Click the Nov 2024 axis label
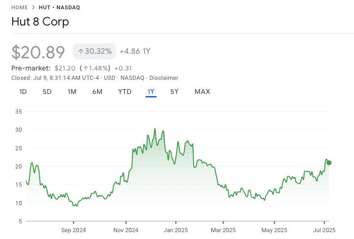 tap(126, 230)
